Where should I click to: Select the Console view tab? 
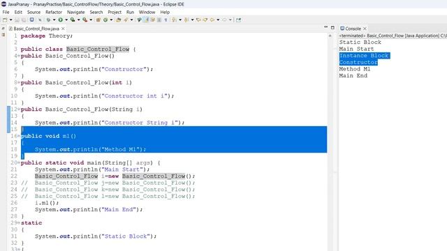pyautogui.click(x=353, y=29)
